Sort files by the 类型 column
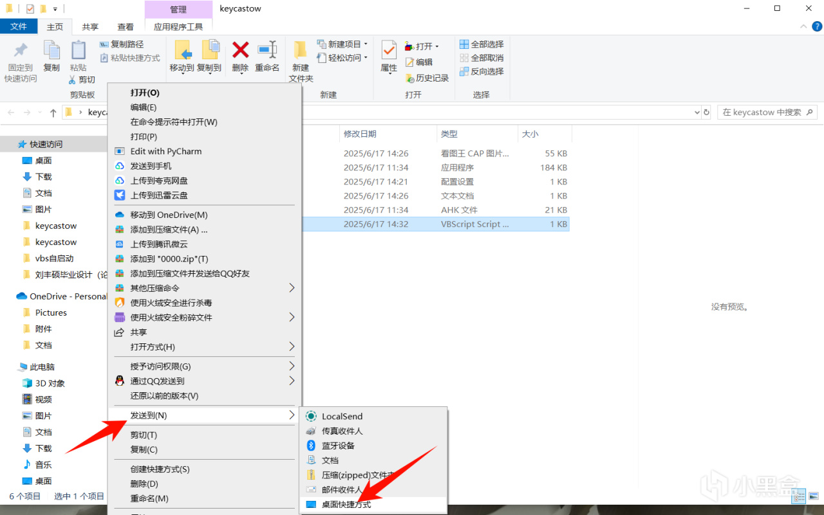 pos(476,134)
